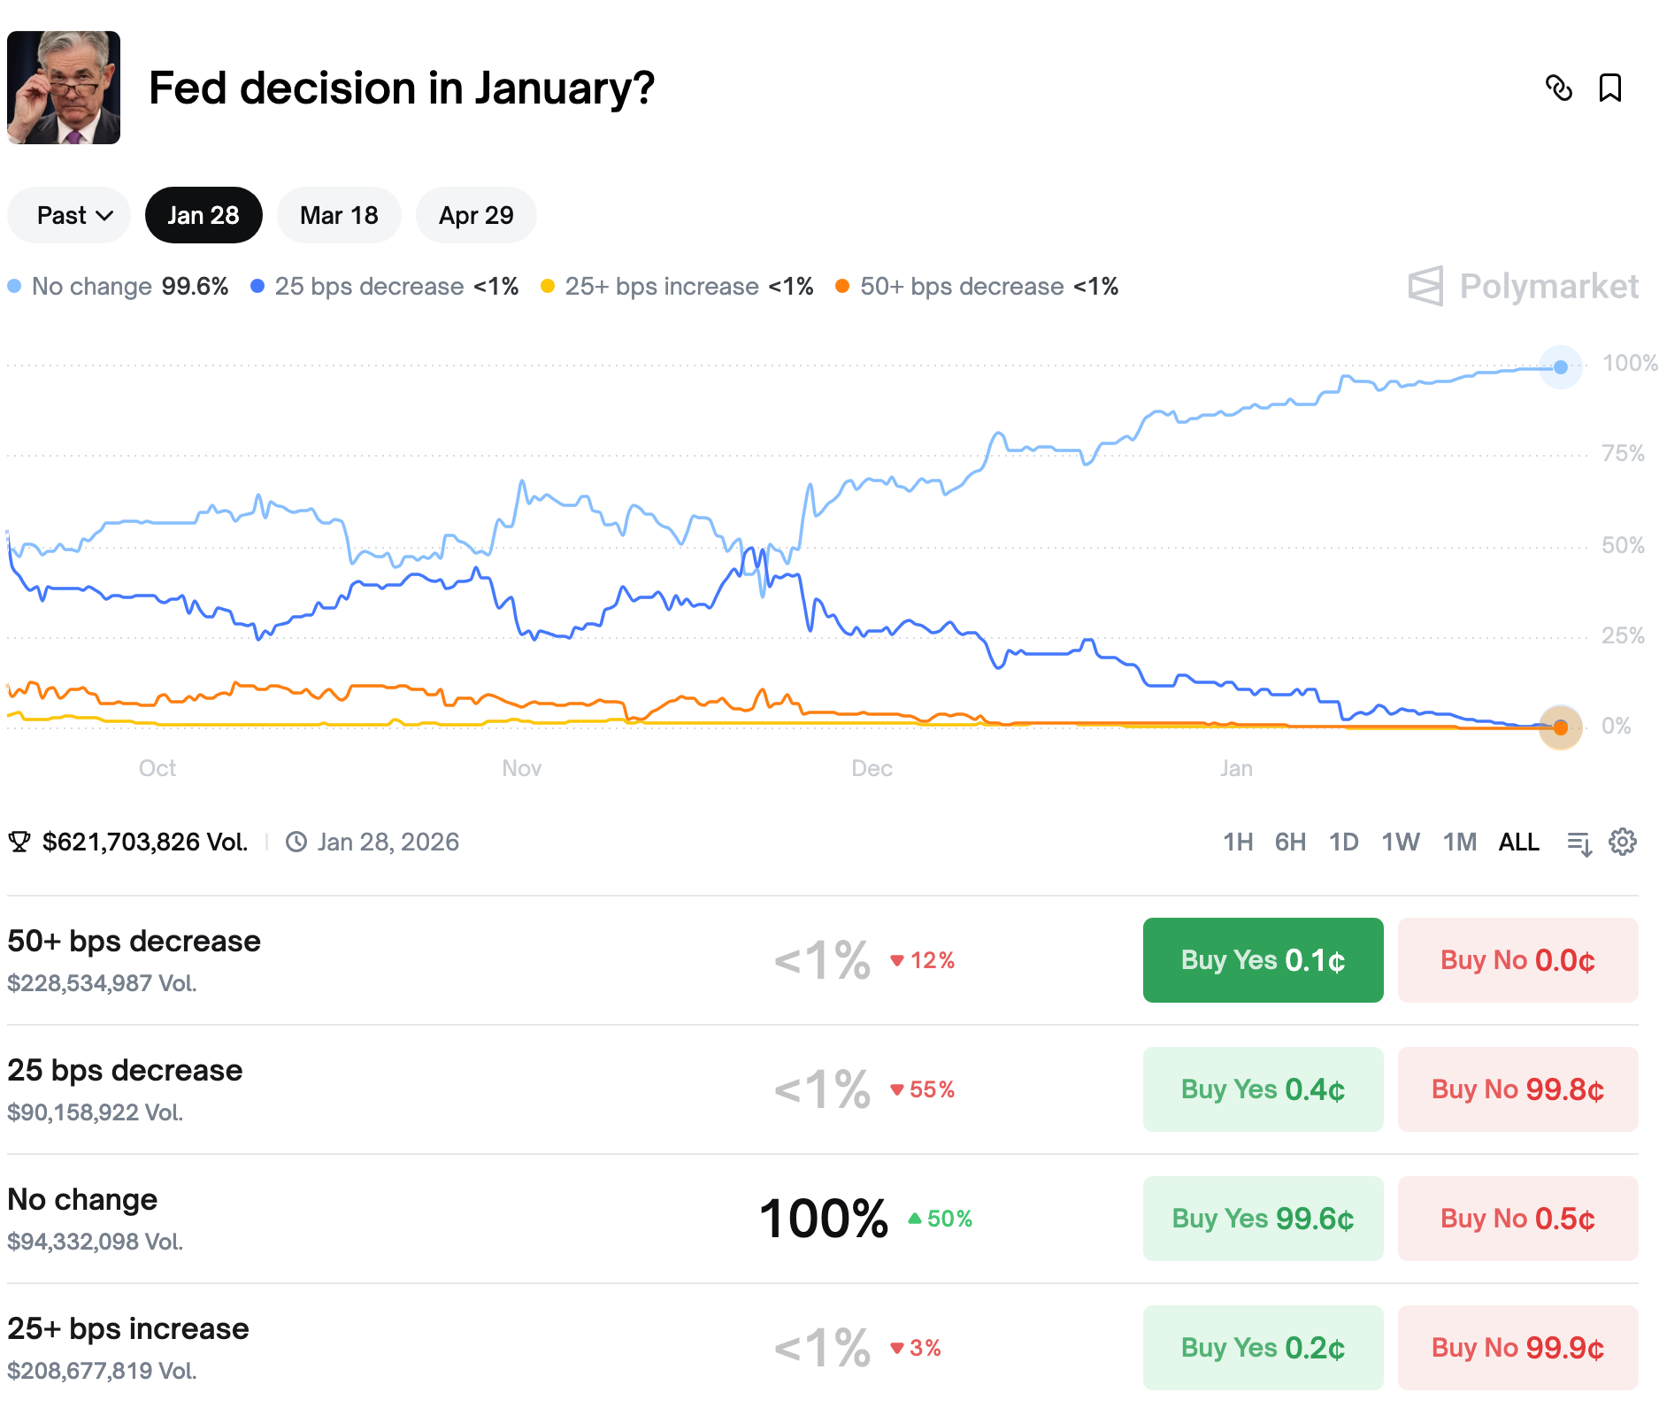
Task: Click Buy Yes 0.4¢ for 25 bps decrease
Action: point(1263,1089)
